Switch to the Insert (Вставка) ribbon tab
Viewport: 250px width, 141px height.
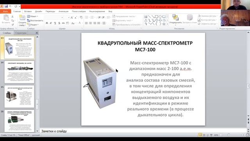pos(28,11)
